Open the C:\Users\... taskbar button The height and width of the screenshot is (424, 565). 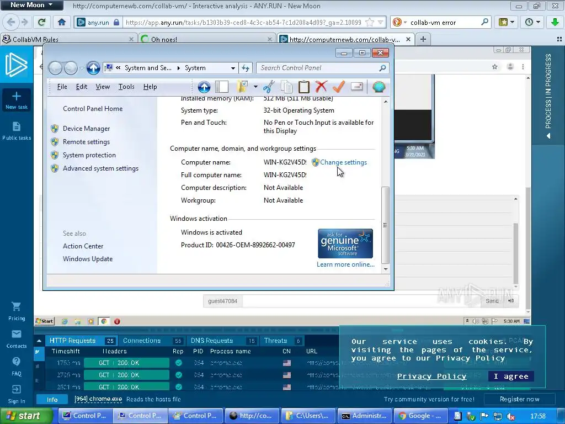308,416
